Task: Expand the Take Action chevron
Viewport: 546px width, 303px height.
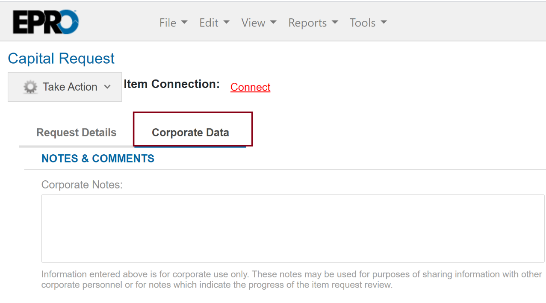Action: [107, 87]
